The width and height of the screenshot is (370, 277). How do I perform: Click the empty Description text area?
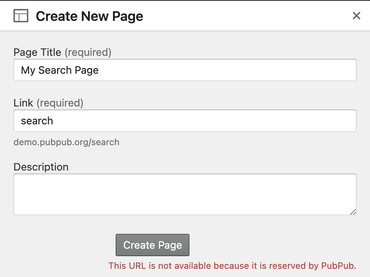(x=185, y=194)
